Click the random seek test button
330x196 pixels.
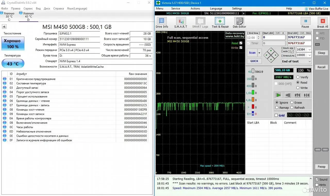297,95
